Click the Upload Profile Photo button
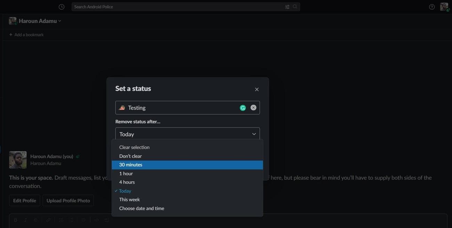Screen dimensions: 452x228 coord(68,201)
